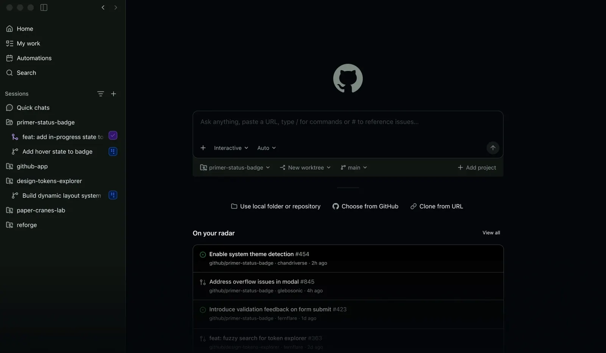Click Add project button
The width and height of the screenshot is (606, 353).
tap(476, 167)
